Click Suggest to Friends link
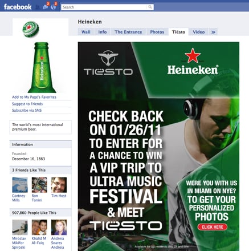249x251 pixels. tap(27, 104)
